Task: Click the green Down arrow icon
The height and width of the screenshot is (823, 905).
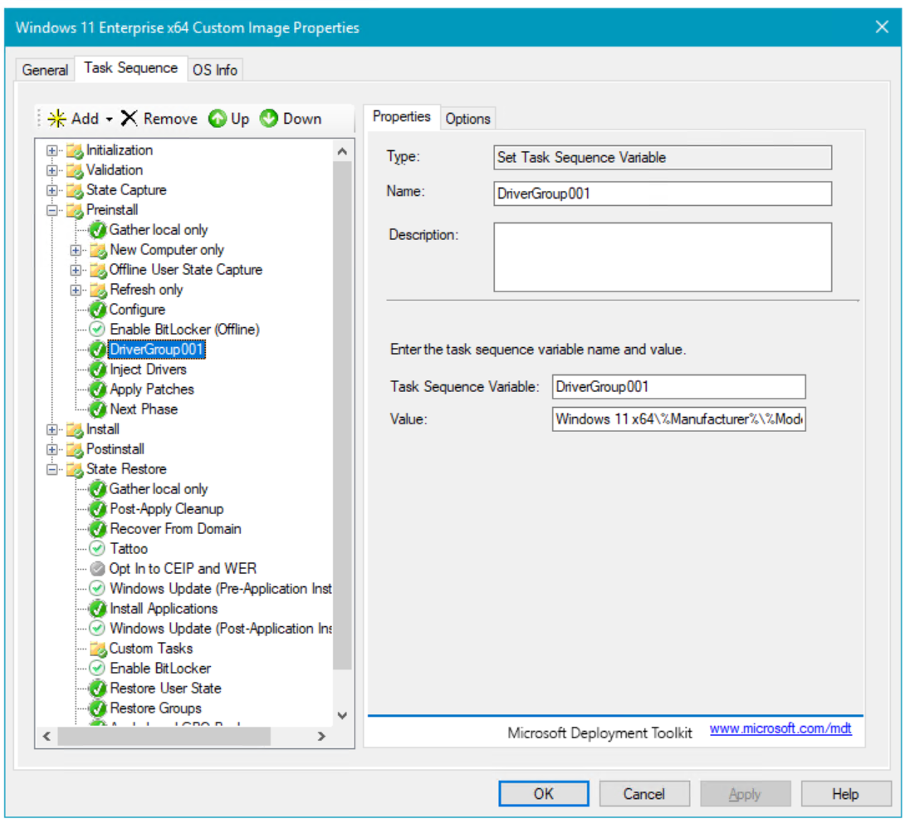Action: (269, 119)
